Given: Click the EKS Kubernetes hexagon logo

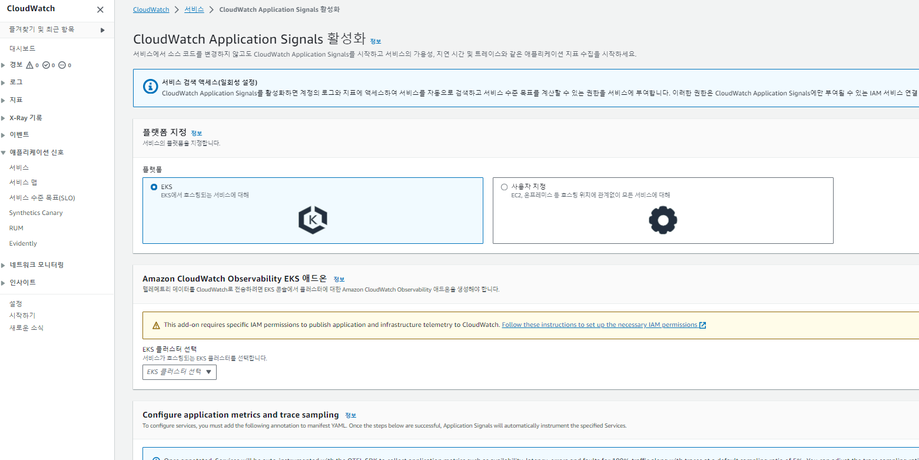Looking at the screenshot, I should [313, 220].
